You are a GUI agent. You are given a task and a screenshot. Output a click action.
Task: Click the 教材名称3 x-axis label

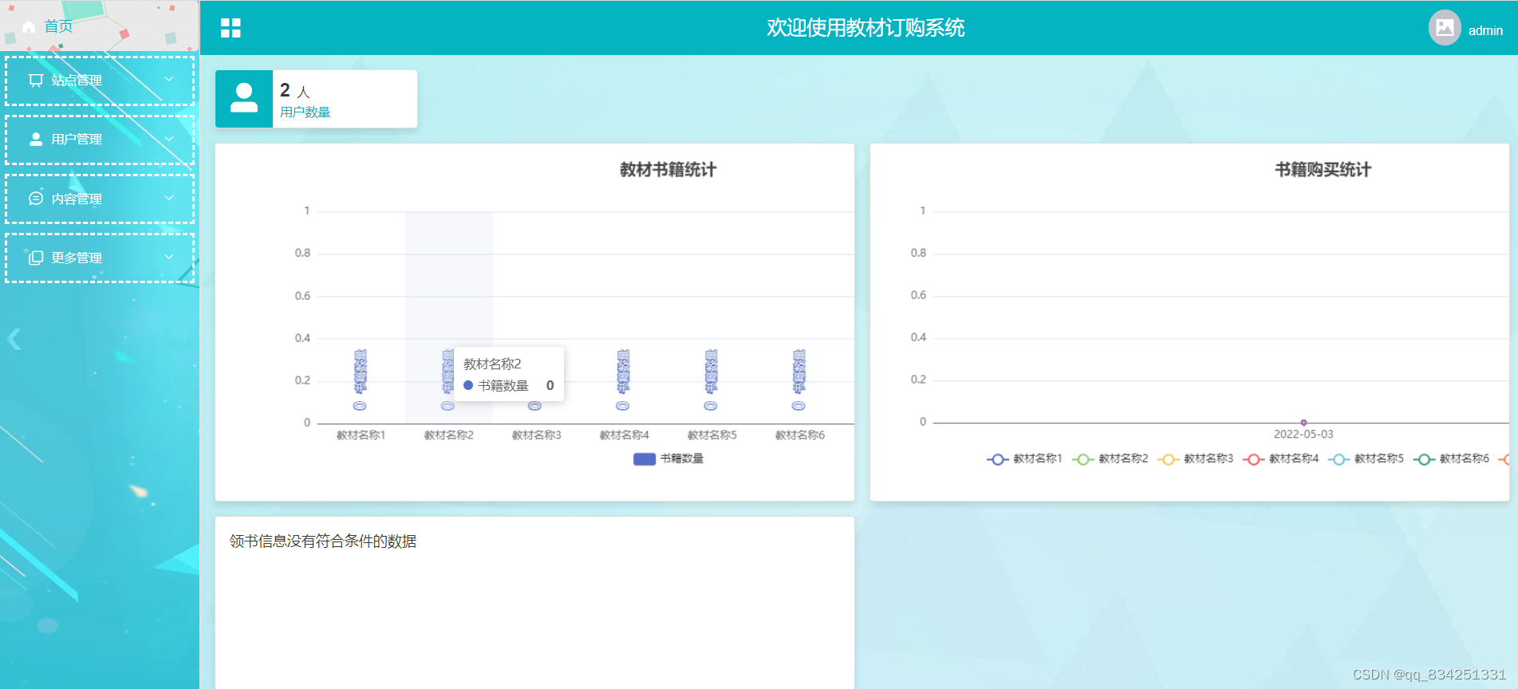tap(537, 435)
